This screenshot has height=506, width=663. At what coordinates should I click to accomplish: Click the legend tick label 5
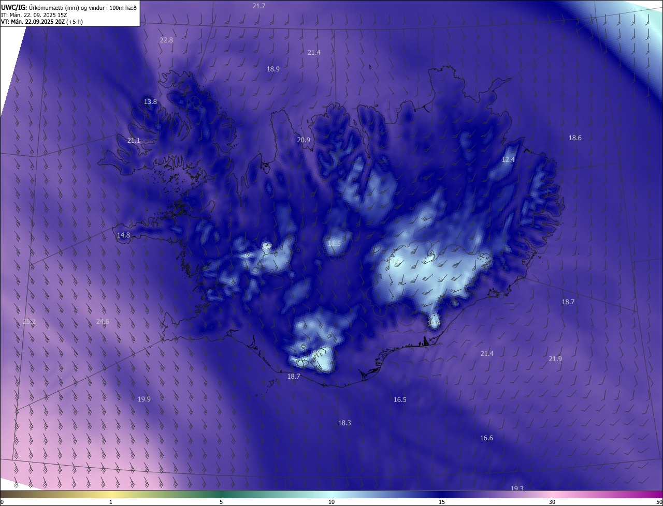coord(221,502)
